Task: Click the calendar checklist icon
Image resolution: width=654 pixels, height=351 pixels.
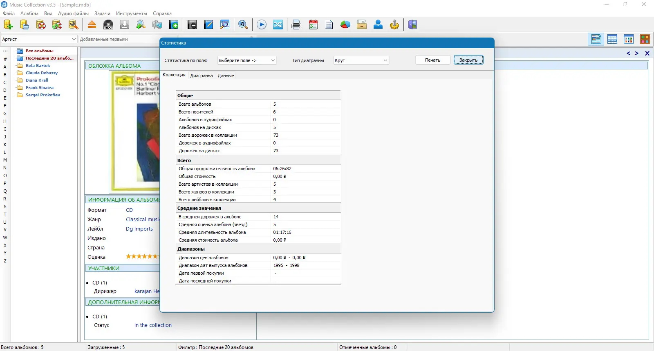Action: coord(313,25)
